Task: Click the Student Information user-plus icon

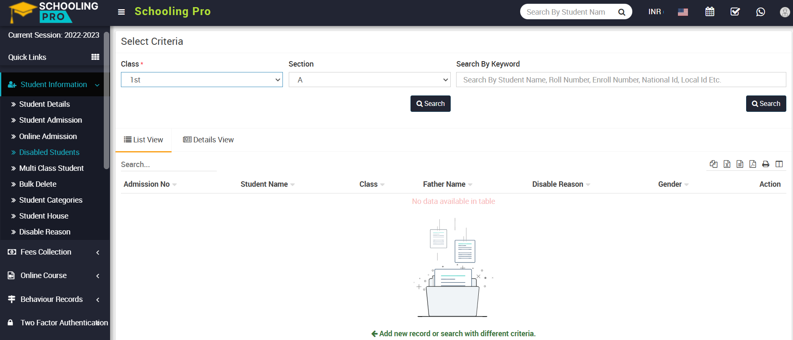Action: tap(12, 85)
